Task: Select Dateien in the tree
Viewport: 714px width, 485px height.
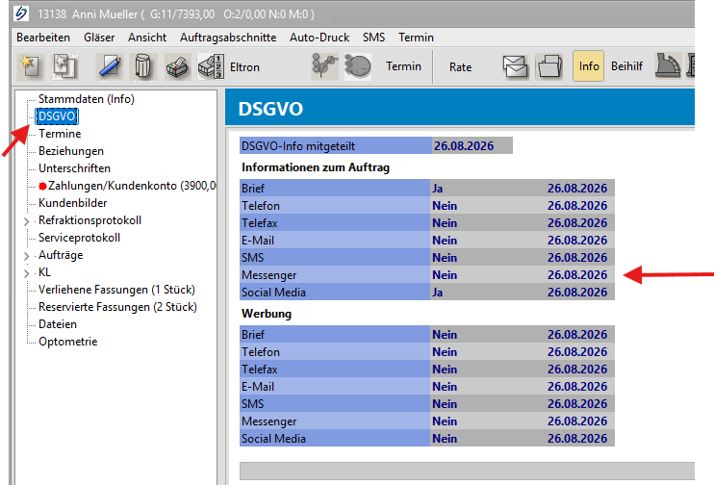Action: coord(58,323)
